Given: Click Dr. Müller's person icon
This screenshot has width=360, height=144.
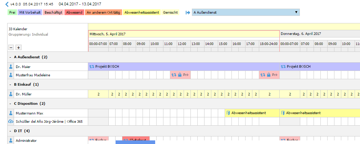Looking at the screenshot, I should (x=10, y=94).
